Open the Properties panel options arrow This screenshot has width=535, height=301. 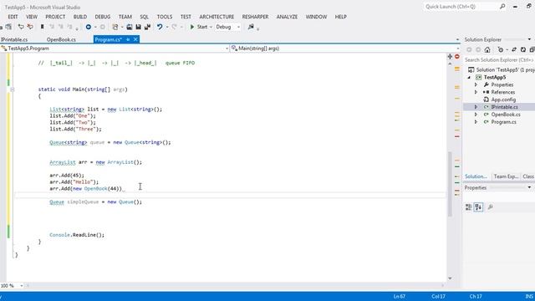529,187
